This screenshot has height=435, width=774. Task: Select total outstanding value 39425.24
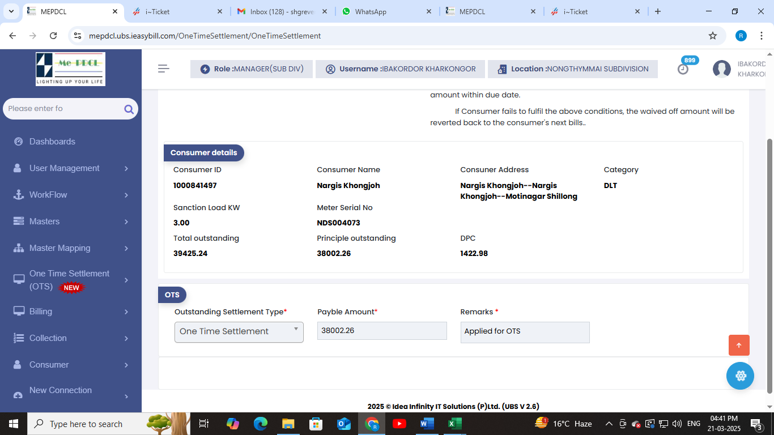[x=190, y=254]
